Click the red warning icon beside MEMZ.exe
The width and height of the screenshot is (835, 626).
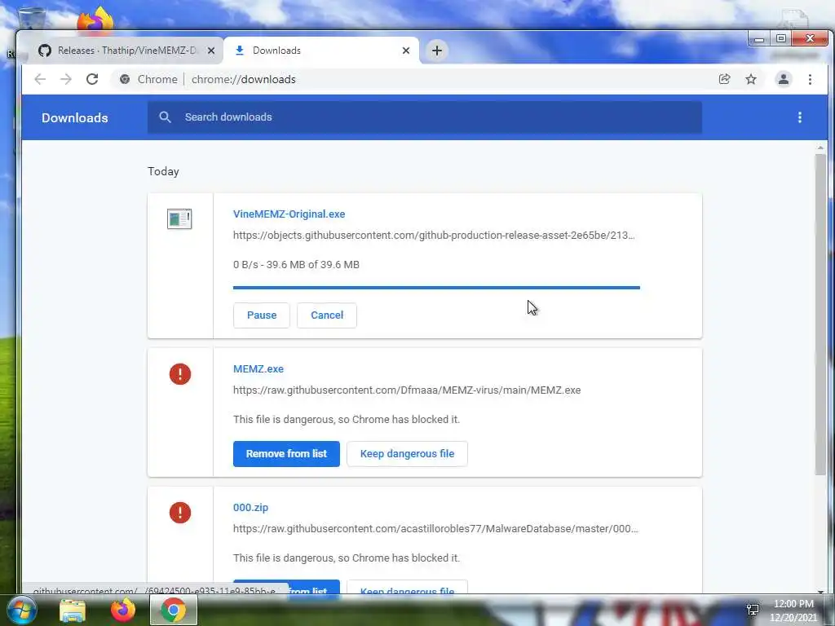(x=180, y=373)
